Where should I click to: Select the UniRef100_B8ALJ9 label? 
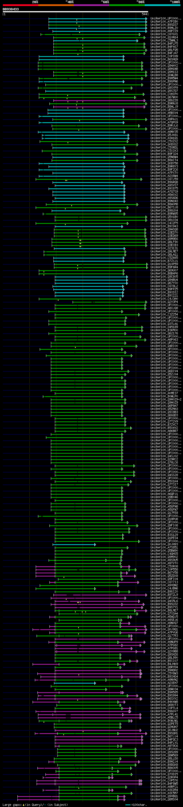(164, 106)
